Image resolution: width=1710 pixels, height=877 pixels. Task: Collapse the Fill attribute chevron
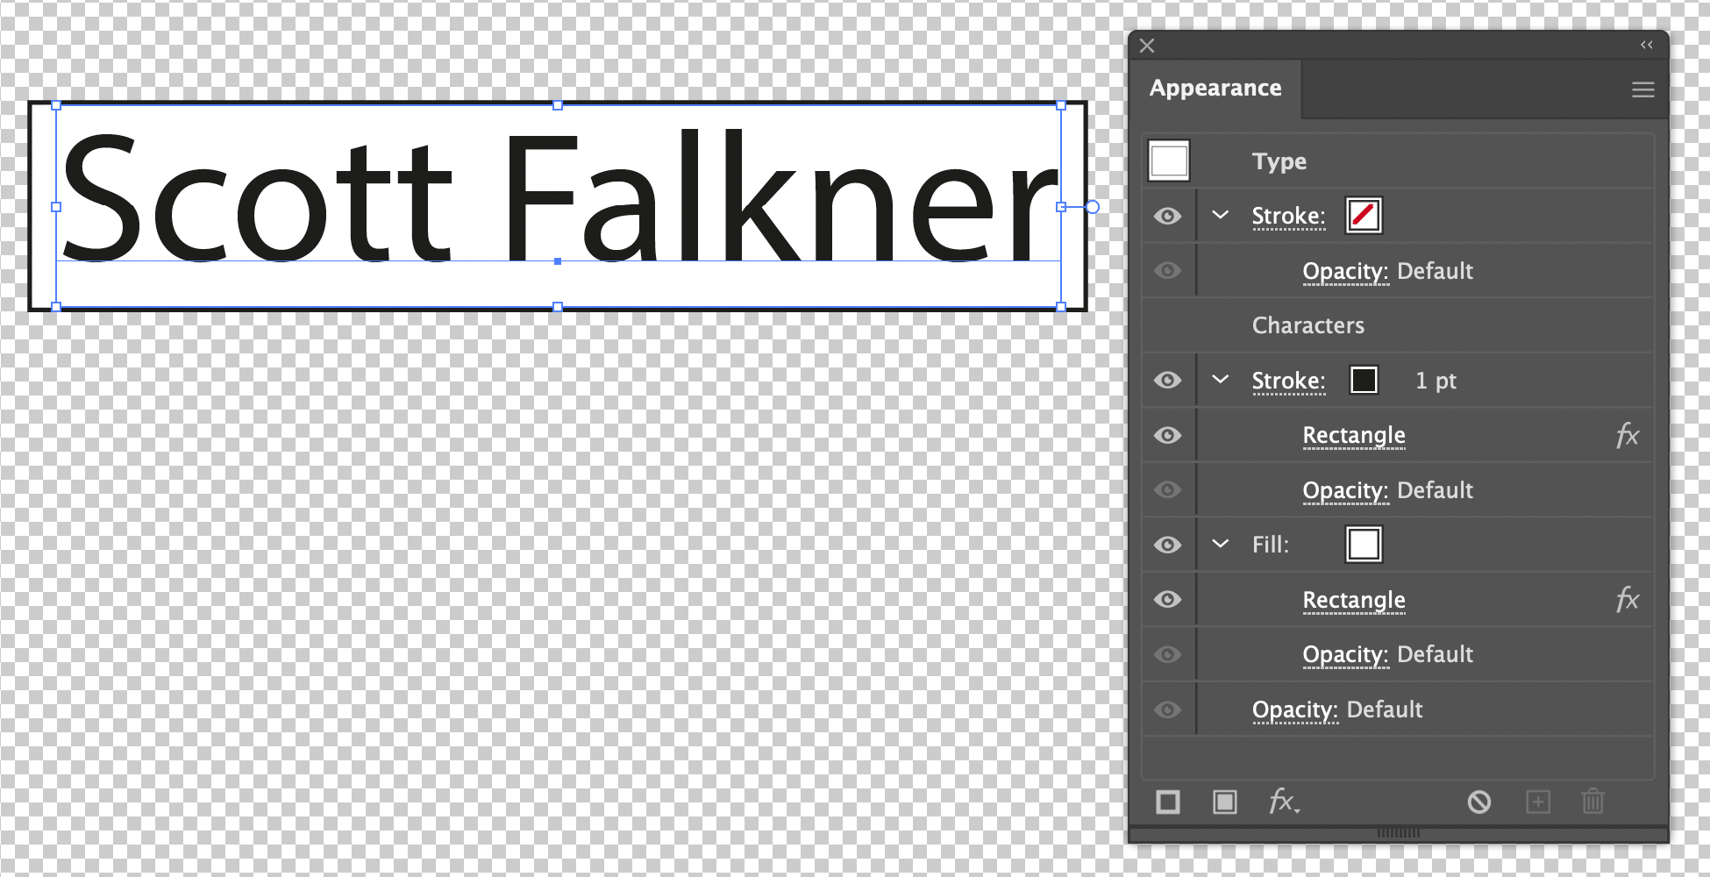[x=1219, y=545]
